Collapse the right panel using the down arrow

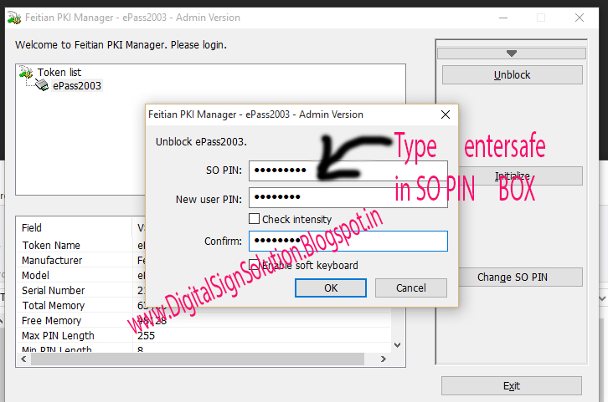[x=512, y=53]
